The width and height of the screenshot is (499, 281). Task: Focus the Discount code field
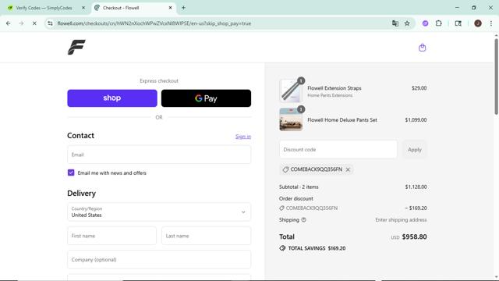click(338, 149)
